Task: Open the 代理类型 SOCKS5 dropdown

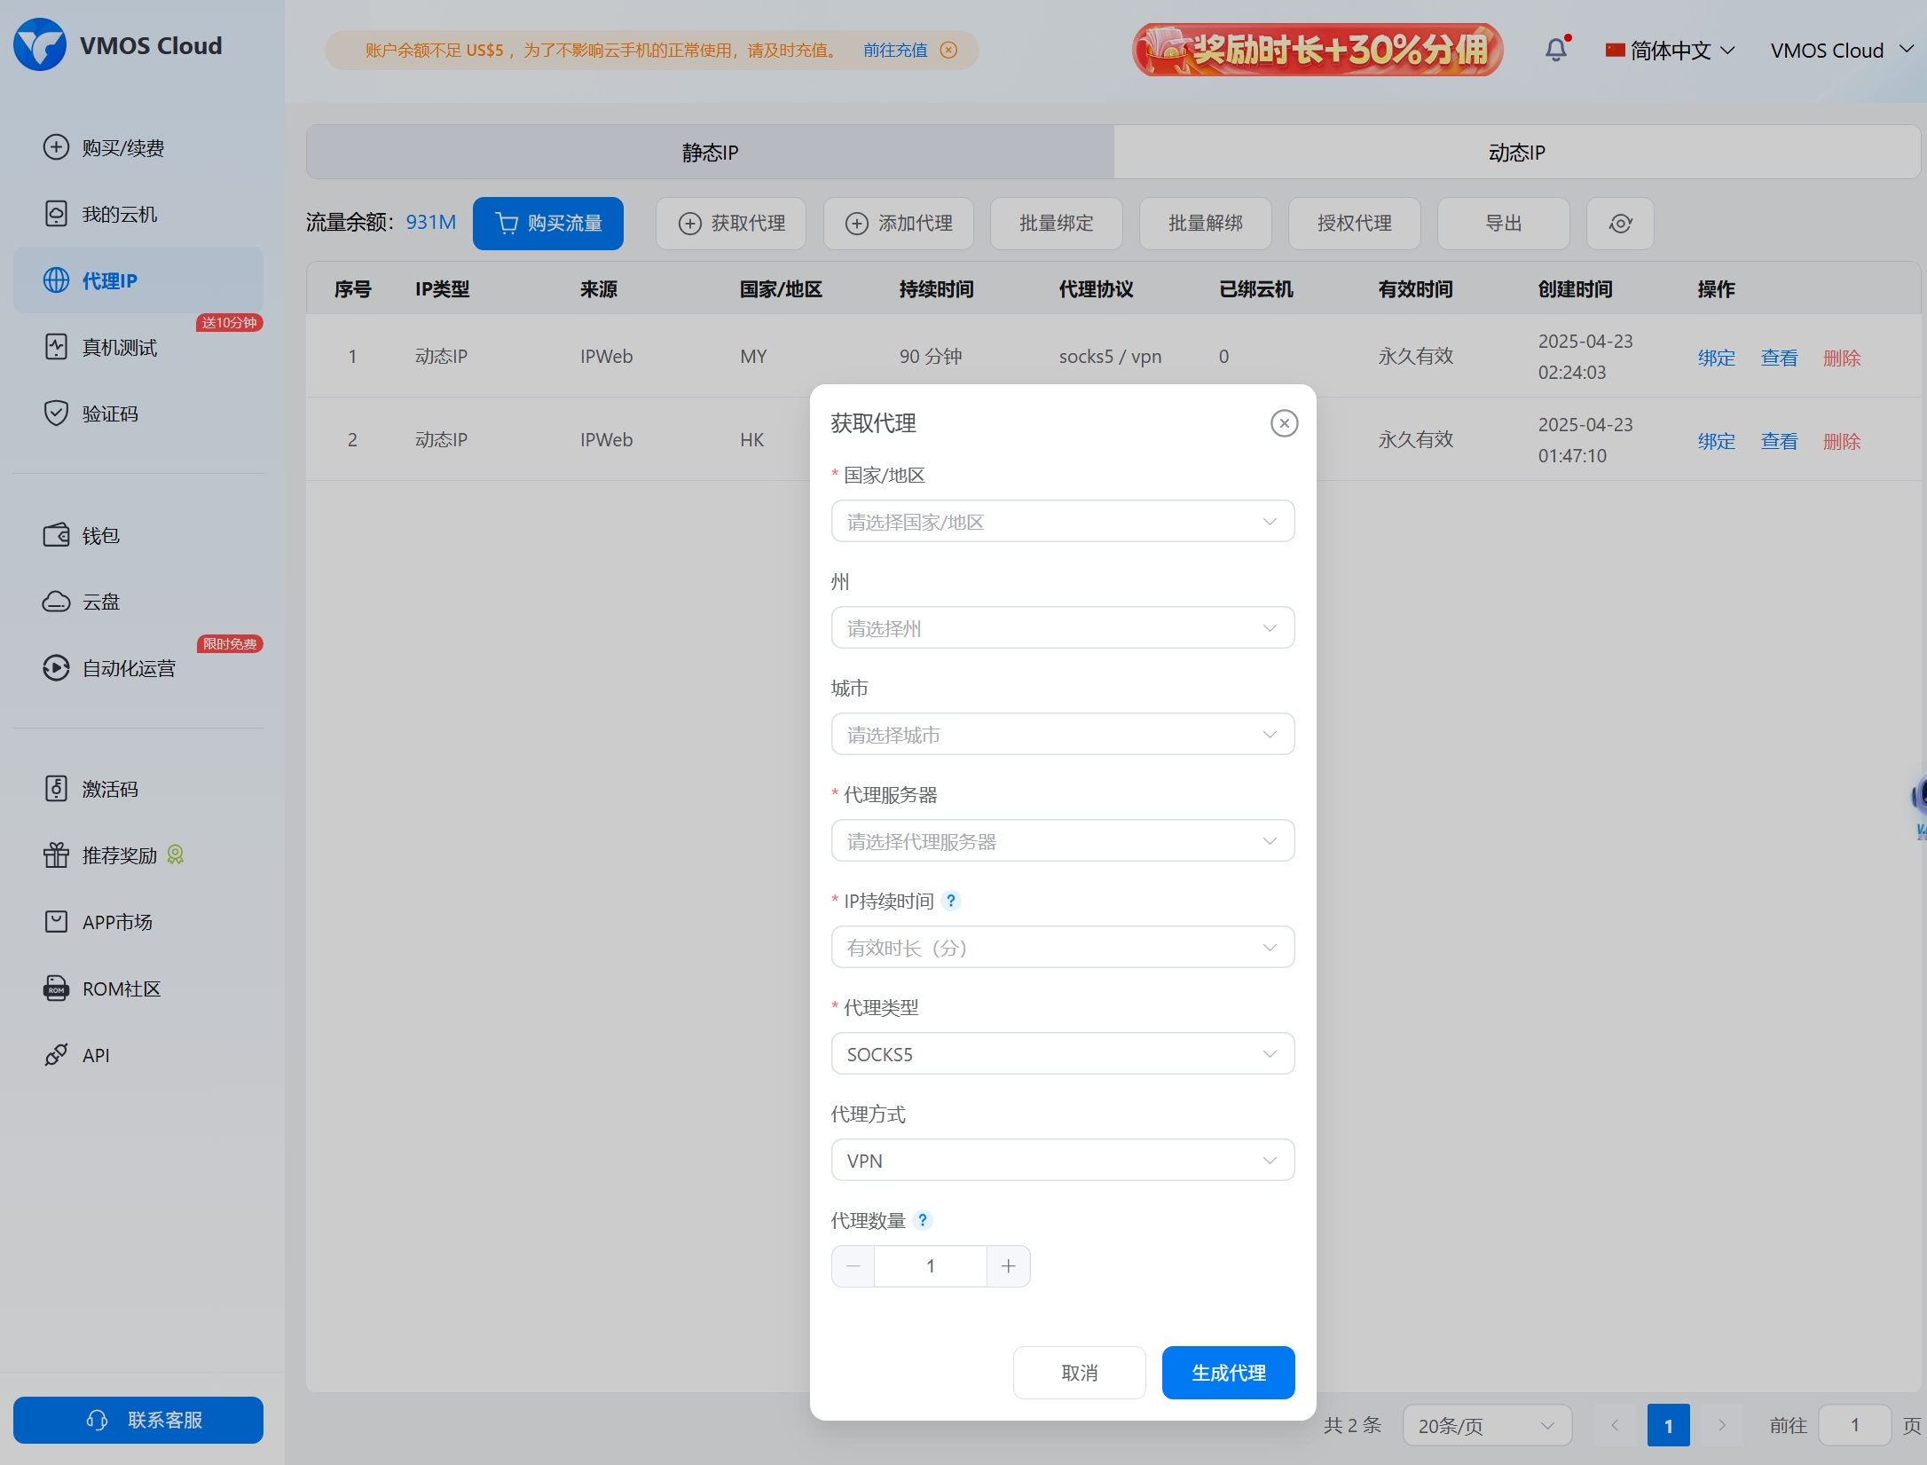Action: coord(1063,1053)
